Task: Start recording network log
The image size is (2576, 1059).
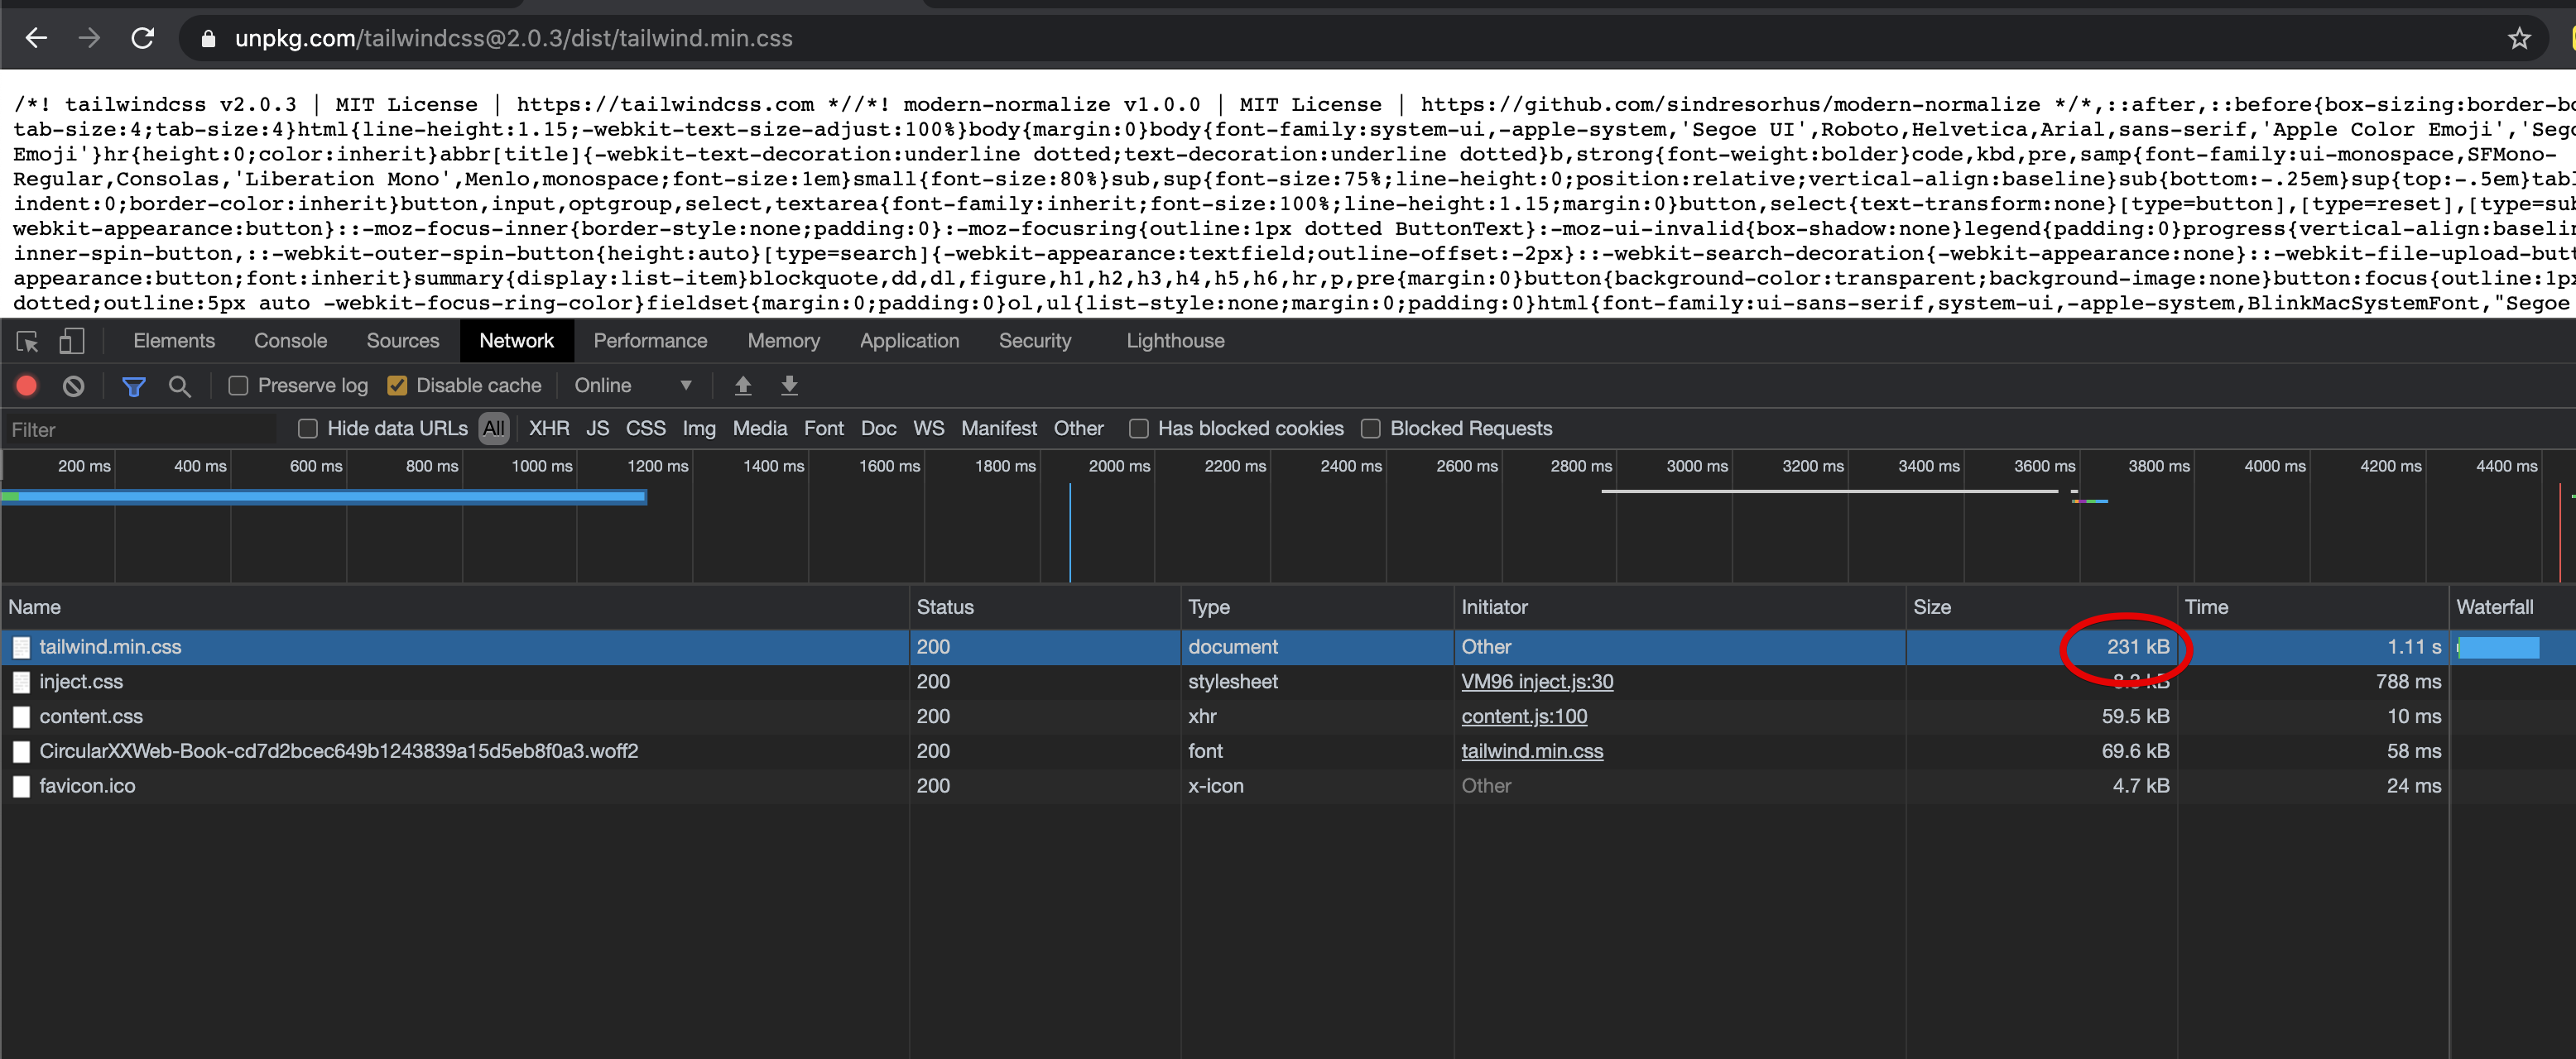Action: point(26,386)
